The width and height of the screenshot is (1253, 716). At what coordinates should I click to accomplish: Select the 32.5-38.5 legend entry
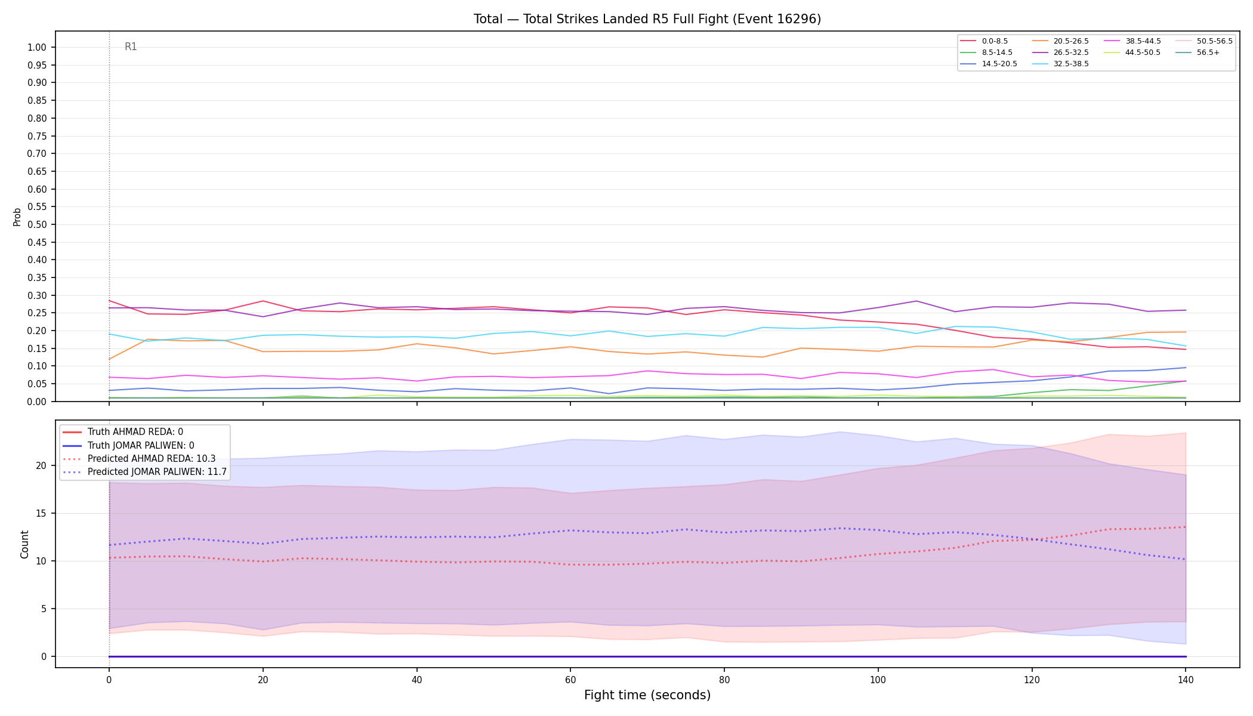point(1060,64)
